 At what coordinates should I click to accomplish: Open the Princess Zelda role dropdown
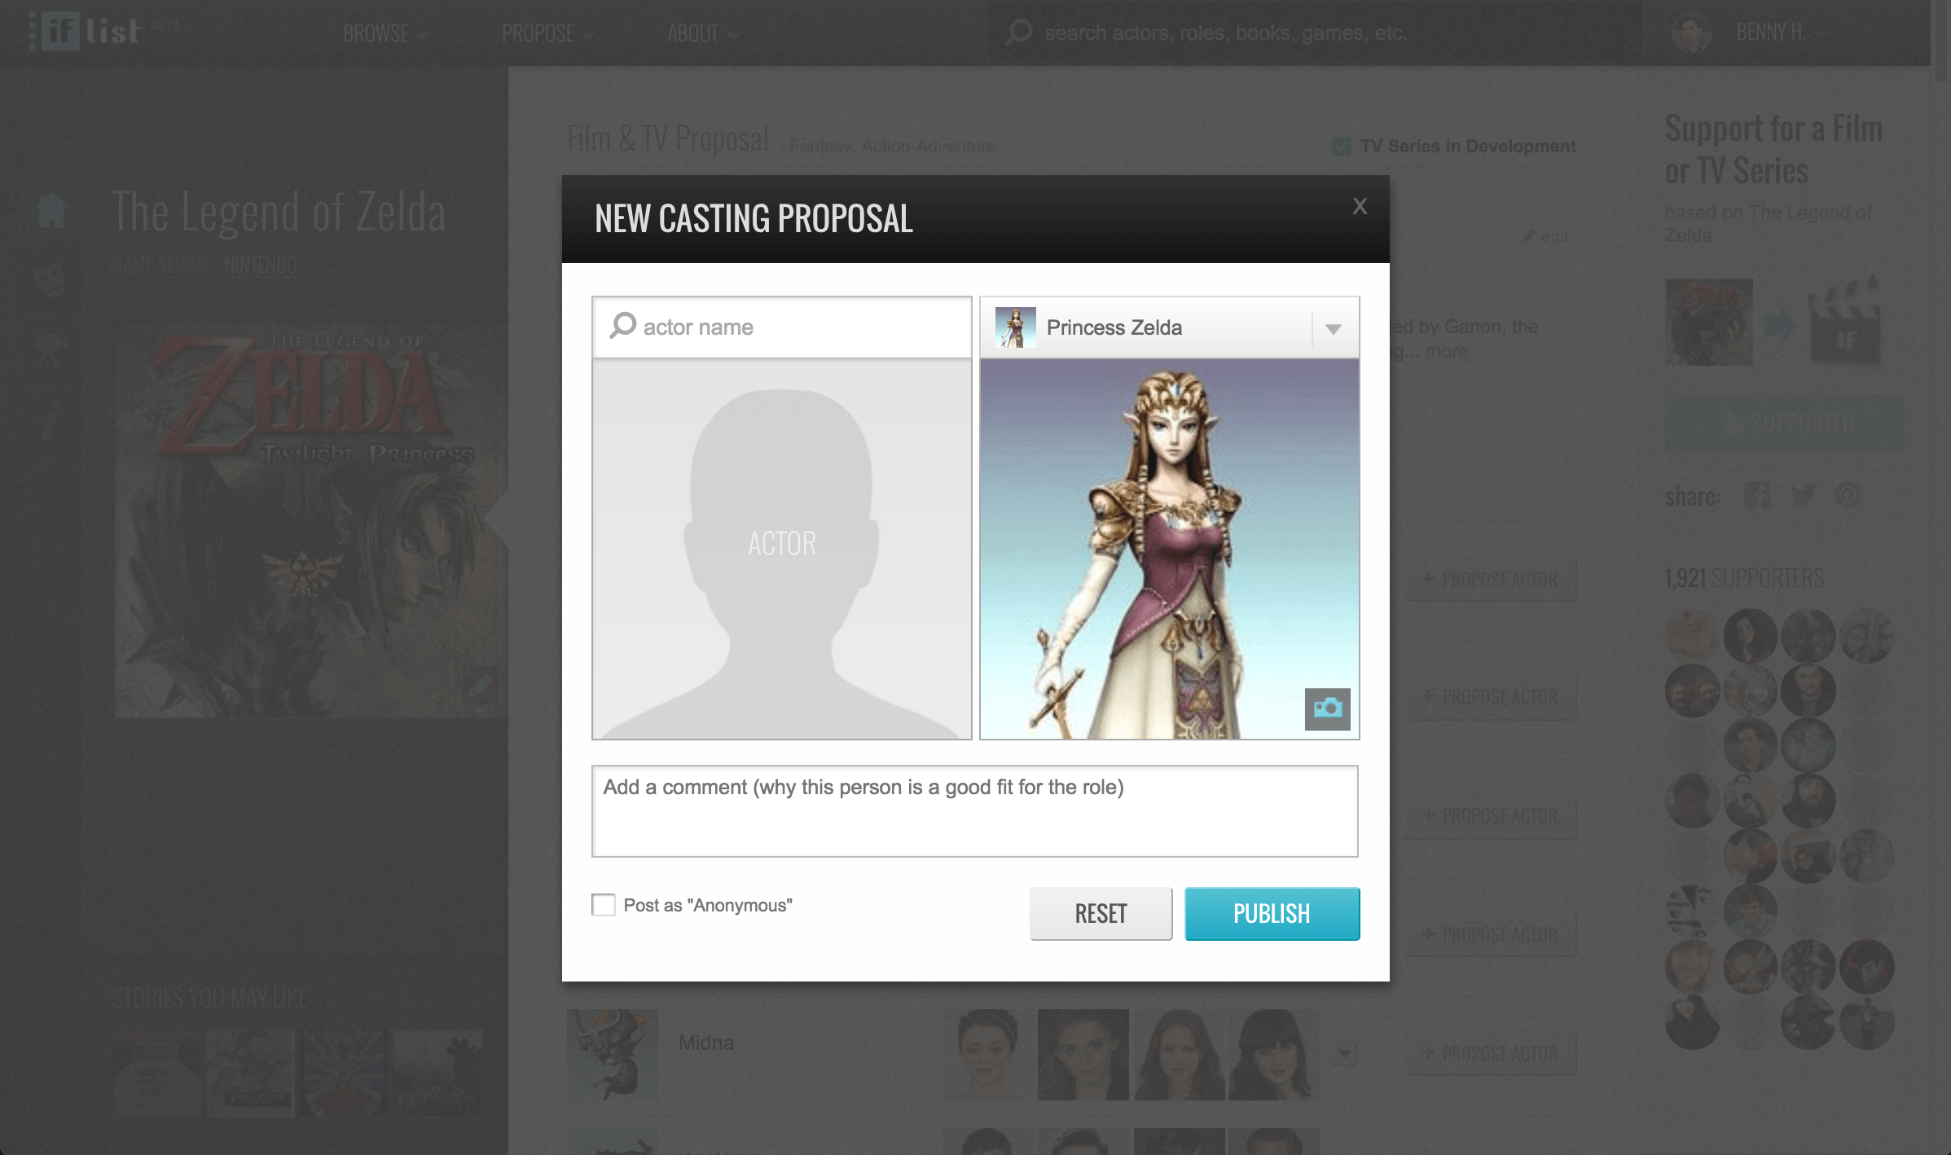pos(1333,328)
